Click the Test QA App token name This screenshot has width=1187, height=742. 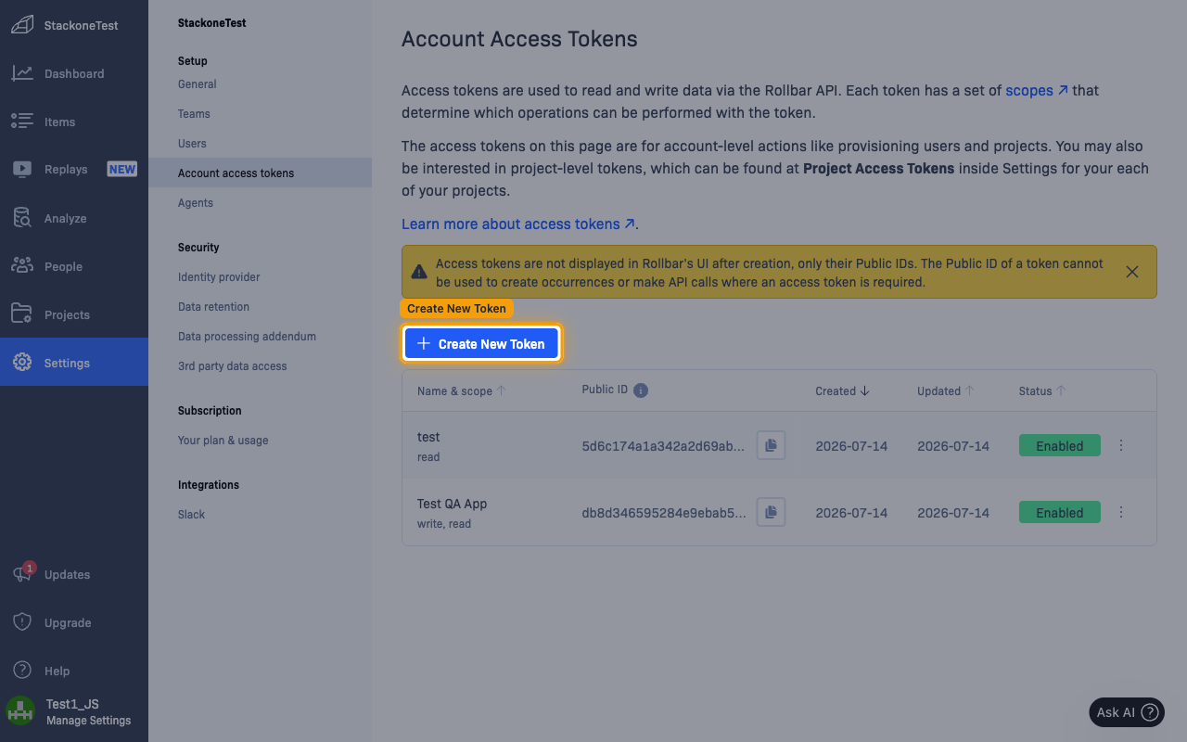(452, 504)
